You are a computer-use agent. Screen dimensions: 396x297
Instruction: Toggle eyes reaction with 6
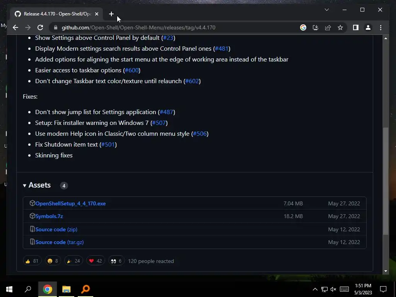point(116,261)
